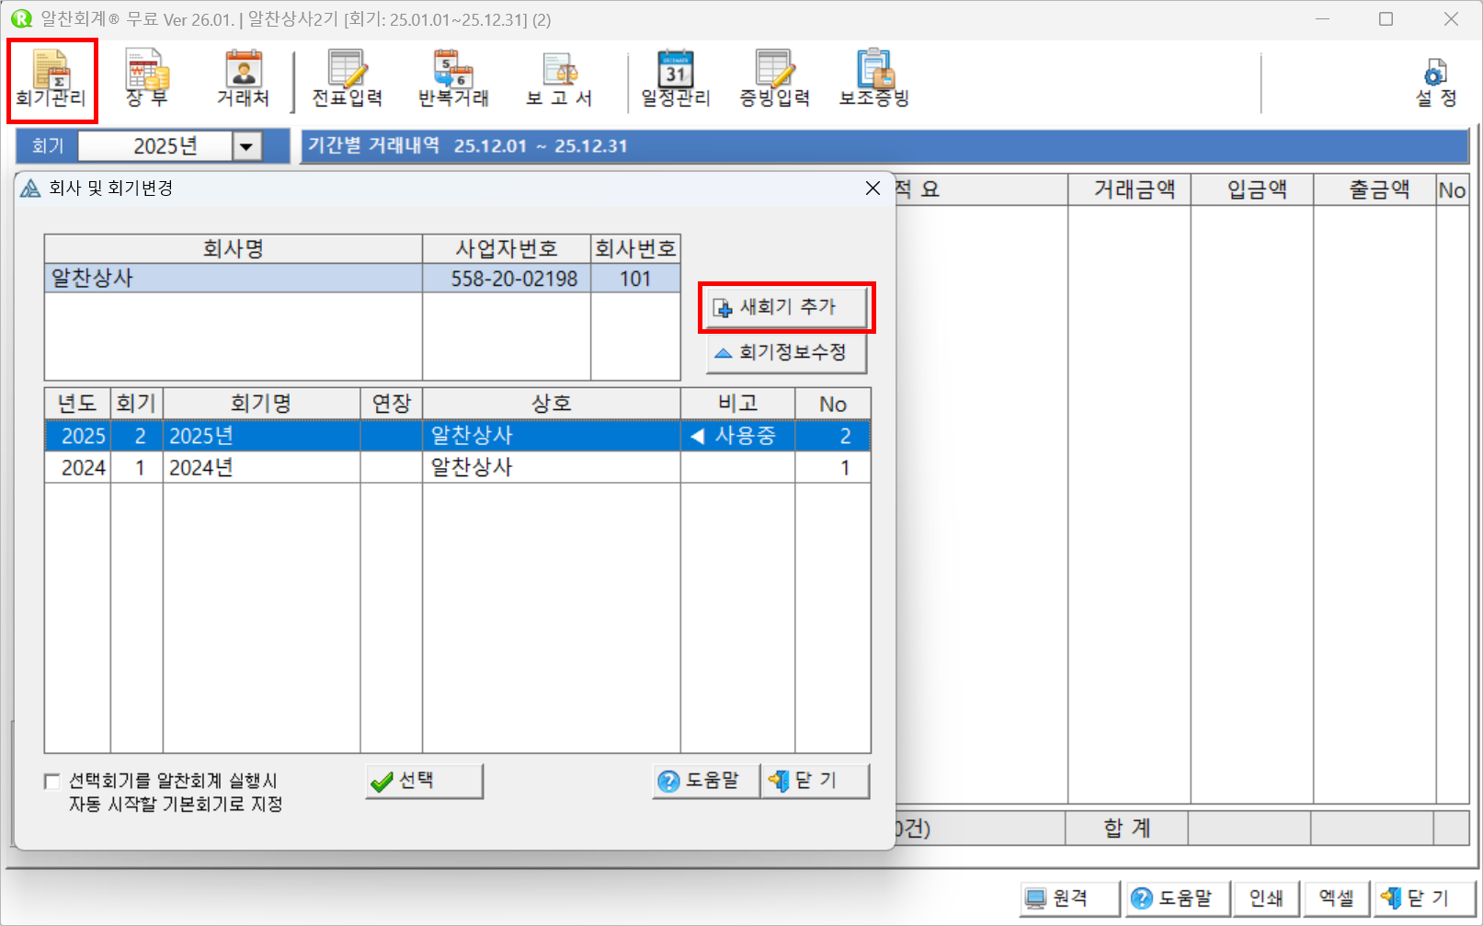The width and height of the screenshot is (1483, 926).
Task: Open 전표입력 voucher entry icon
Action: [x=348, y=79]
